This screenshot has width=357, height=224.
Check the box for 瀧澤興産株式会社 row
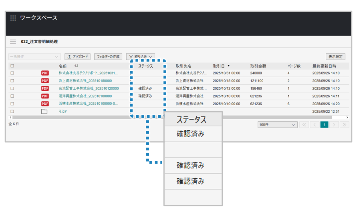click(12, 96)
